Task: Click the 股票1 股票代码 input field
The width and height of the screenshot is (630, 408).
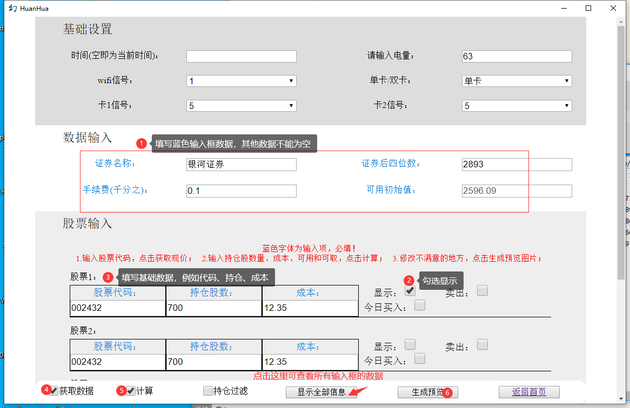Action: point(117,308)
